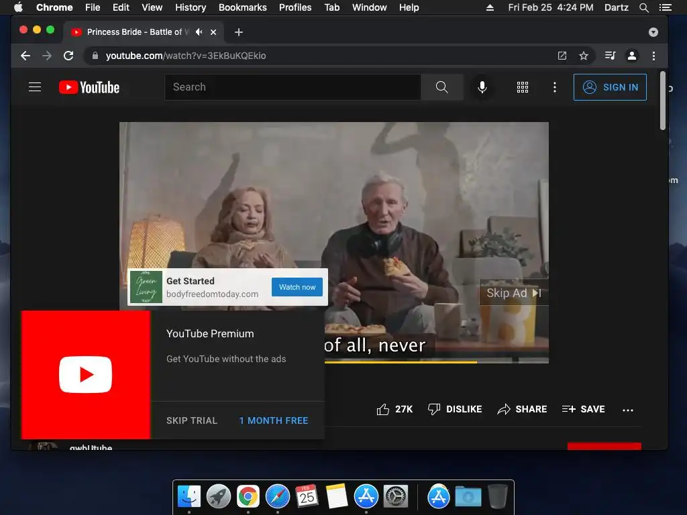Open a new tab with plus button
Viewport: 687px width, 515px height.
239,32
